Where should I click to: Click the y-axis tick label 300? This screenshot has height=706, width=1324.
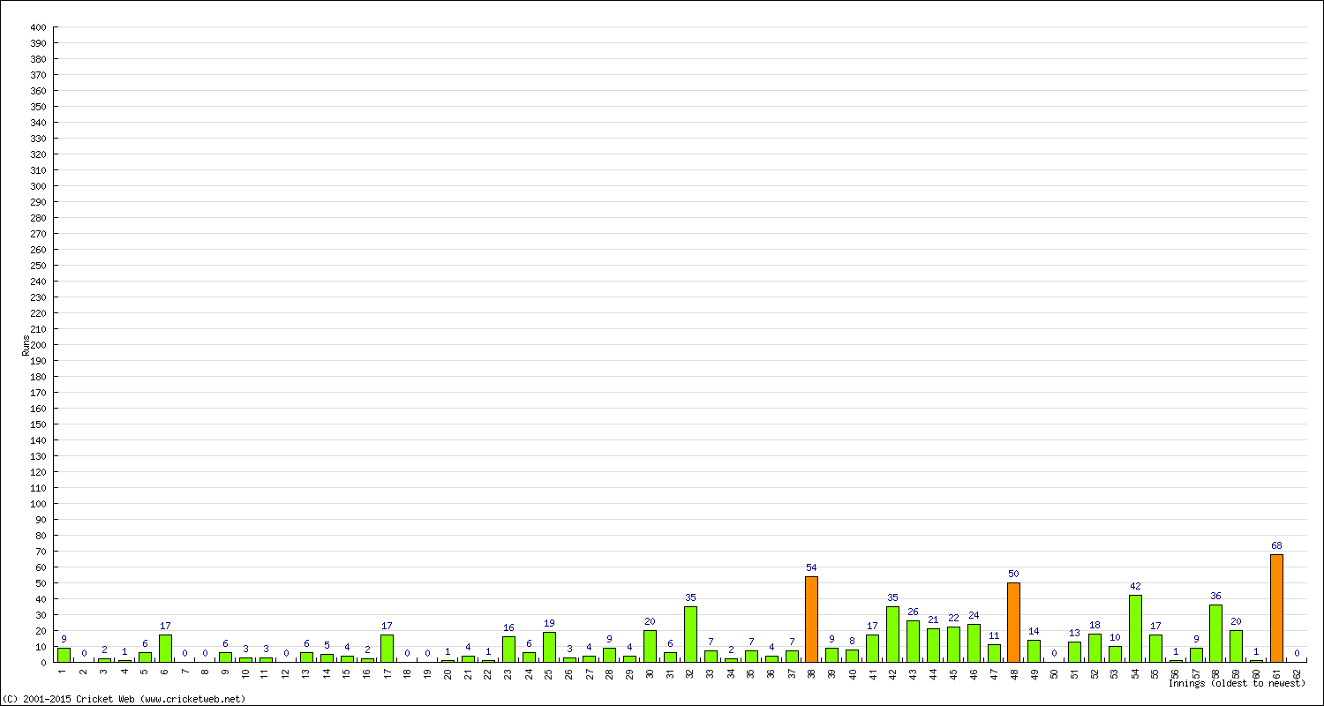[x=38, y=186]
